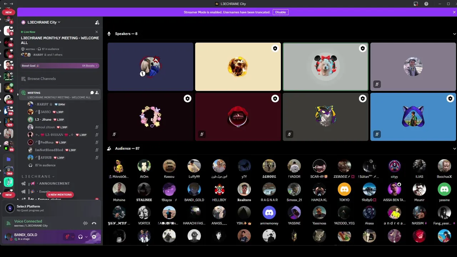Collapse the Audience section chevron
This screenshot has width=457, height=257.
coord(455,148)
